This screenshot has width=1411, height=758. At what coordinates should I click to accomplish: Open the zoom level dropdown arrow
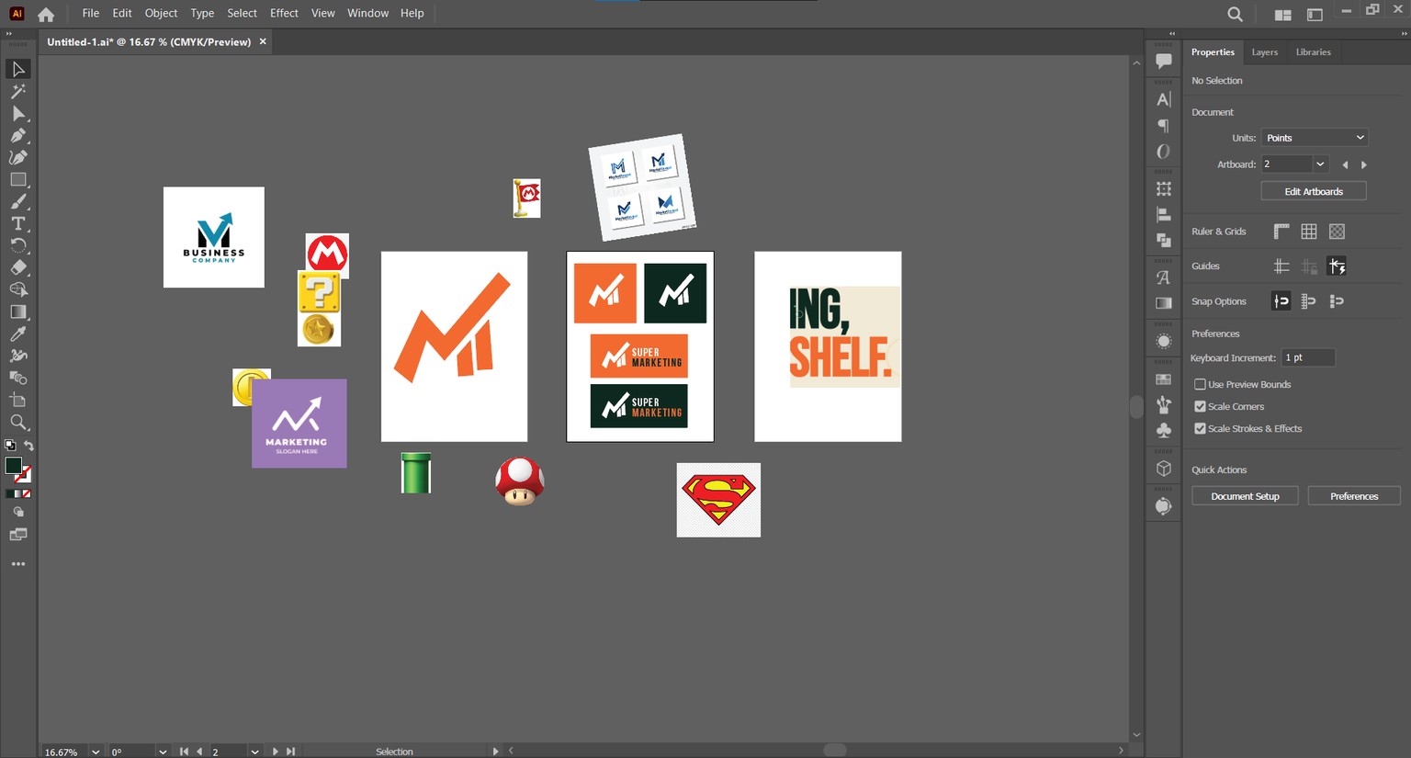point(96,752)
